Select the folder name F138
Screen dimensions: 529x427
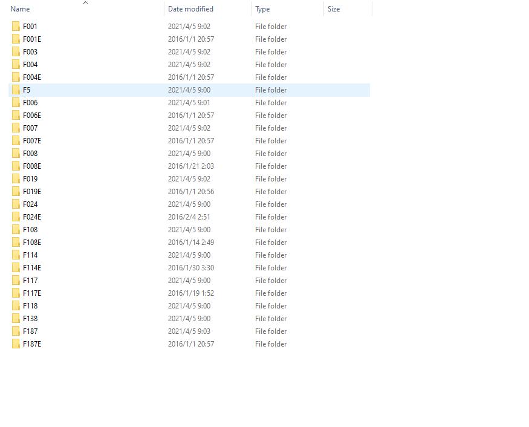tap(30, 319)
